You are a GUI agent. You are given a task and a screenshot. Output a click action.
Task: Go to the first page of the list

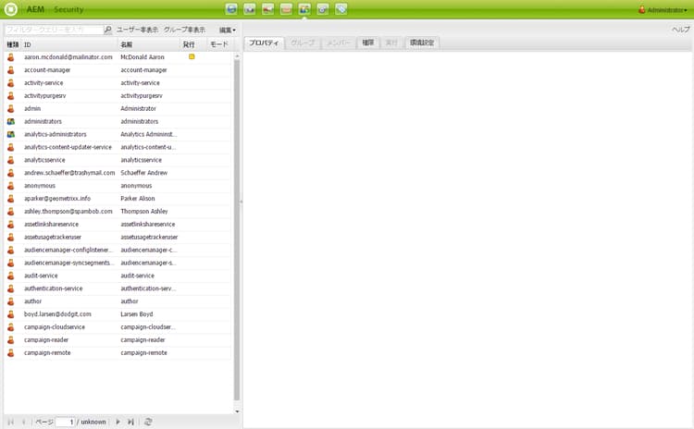pyautogui.click(x=10, y=422)
